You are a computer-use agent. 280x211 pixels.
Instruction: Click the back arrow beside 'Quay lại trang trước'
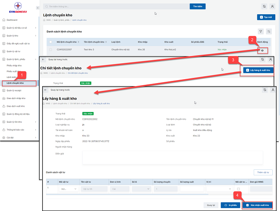point(43,59)
